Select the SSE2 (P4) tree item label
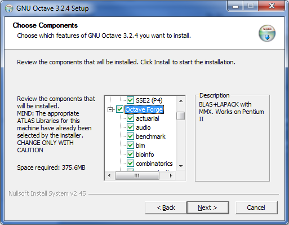 click(149, 100)
